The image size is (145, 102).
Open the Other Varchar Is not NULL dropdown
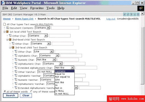(x=46, y=72)
